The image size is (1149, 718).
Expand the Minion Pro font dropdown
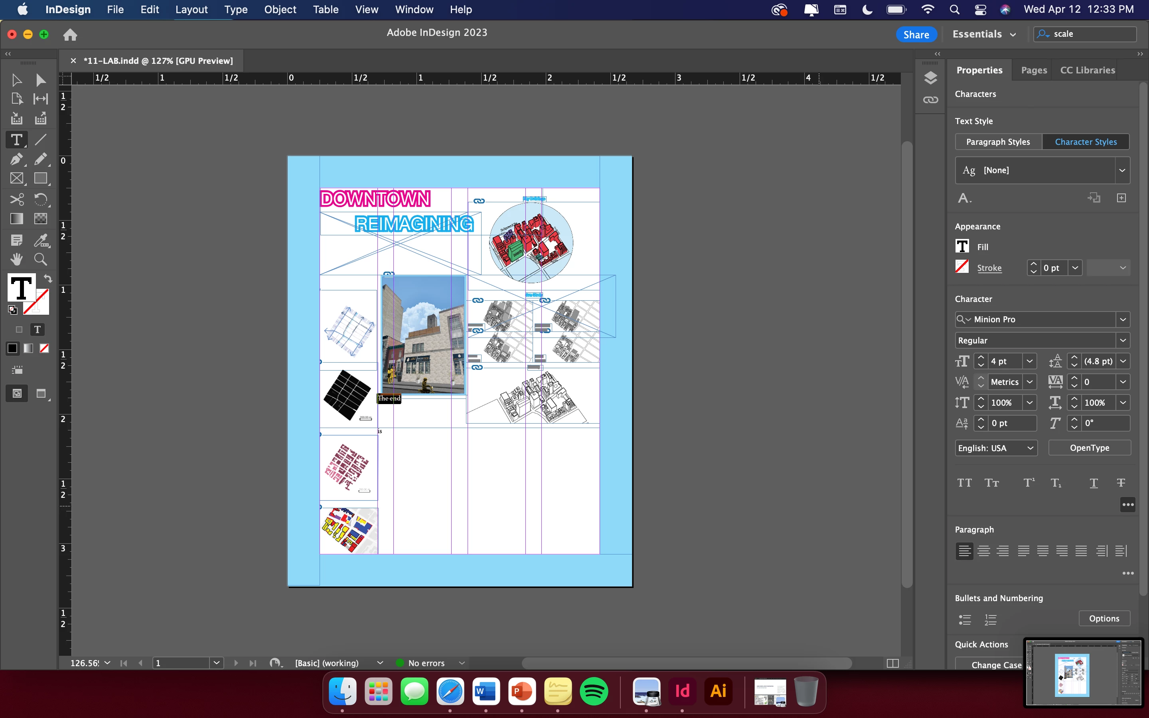[x=1122, y=320]
